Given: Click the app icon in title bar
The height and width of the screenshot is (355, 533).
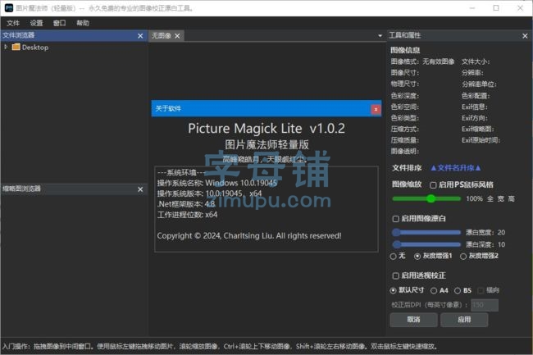Looking at the screenshot, I should coord(8,8).
